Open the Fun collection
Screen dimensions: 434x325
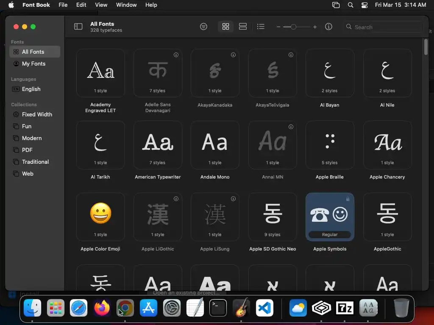(x=35, y=126)
